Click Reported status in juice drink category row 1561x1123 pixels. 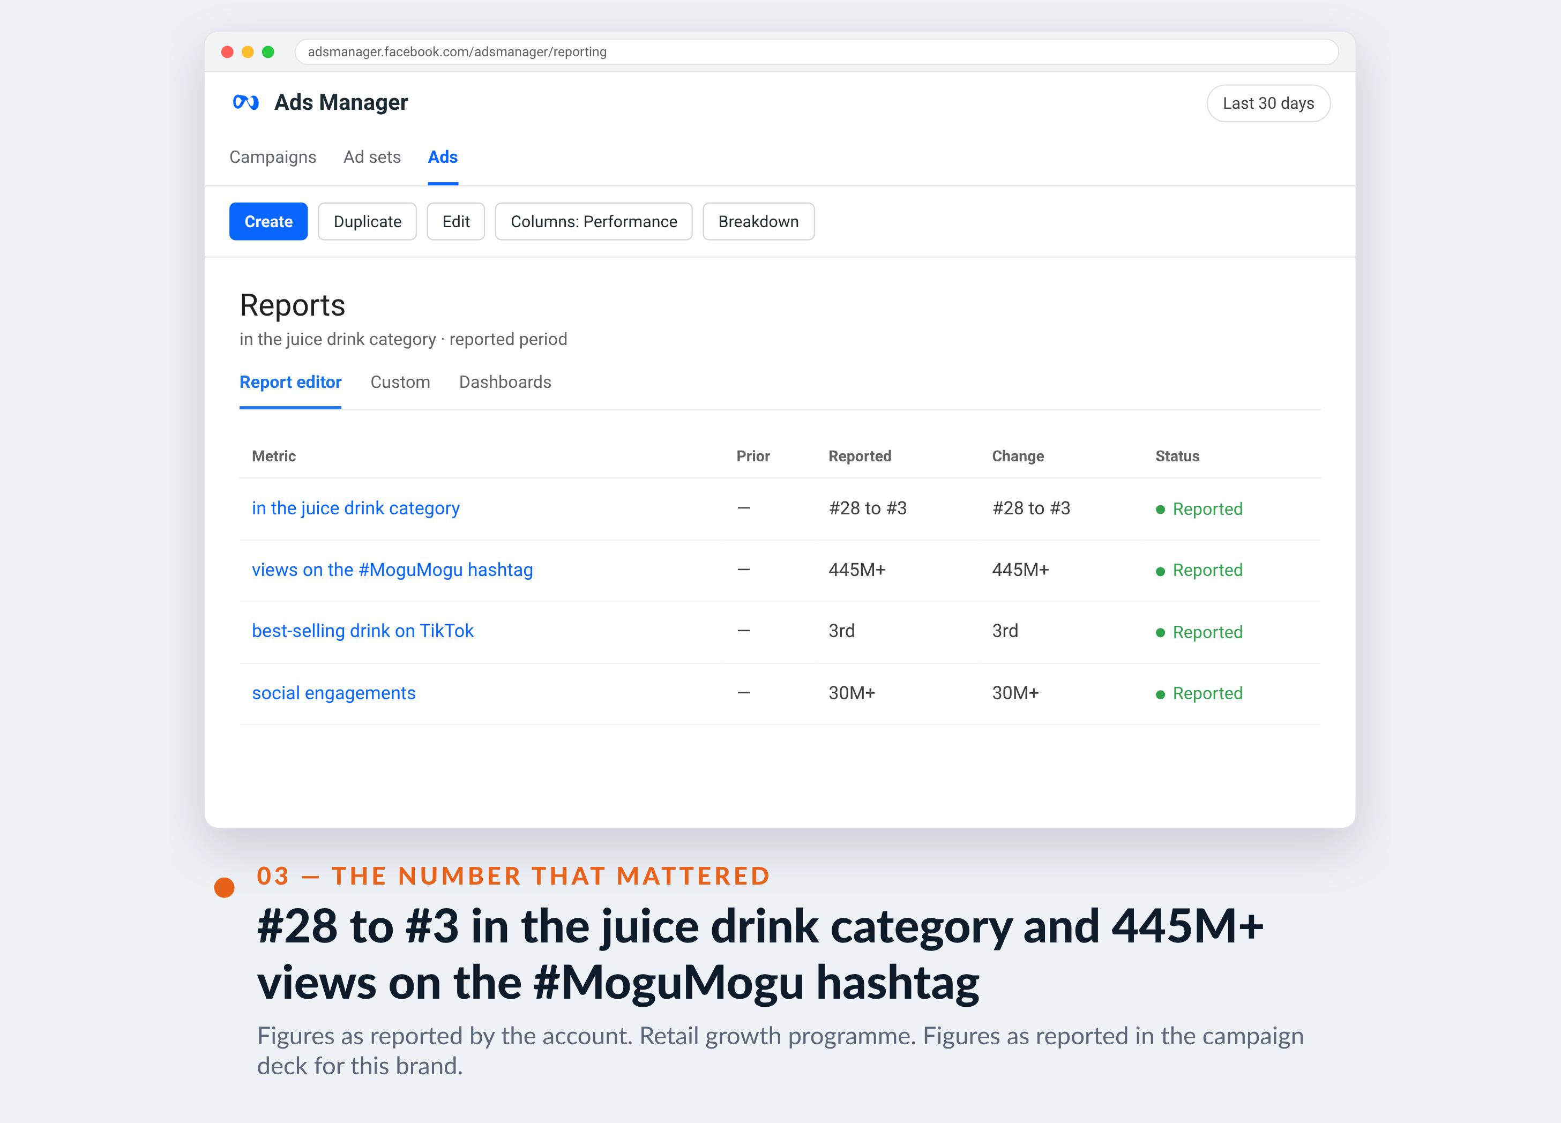coord(1199,510)
